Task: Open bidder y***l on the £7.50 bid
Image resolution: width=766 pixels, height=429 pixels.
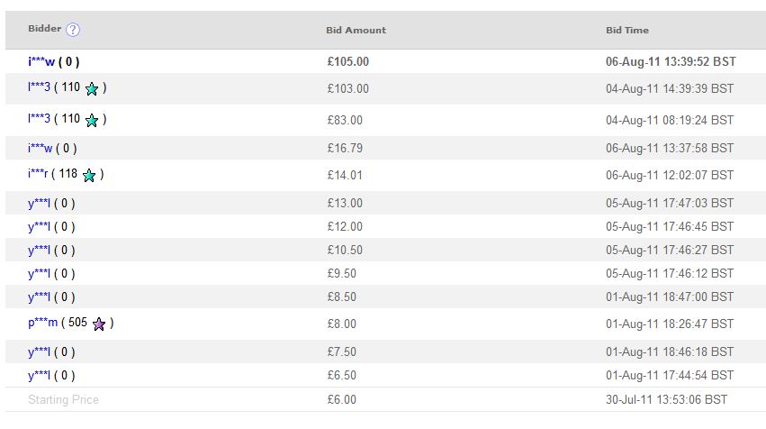Action: coord(39,352)
